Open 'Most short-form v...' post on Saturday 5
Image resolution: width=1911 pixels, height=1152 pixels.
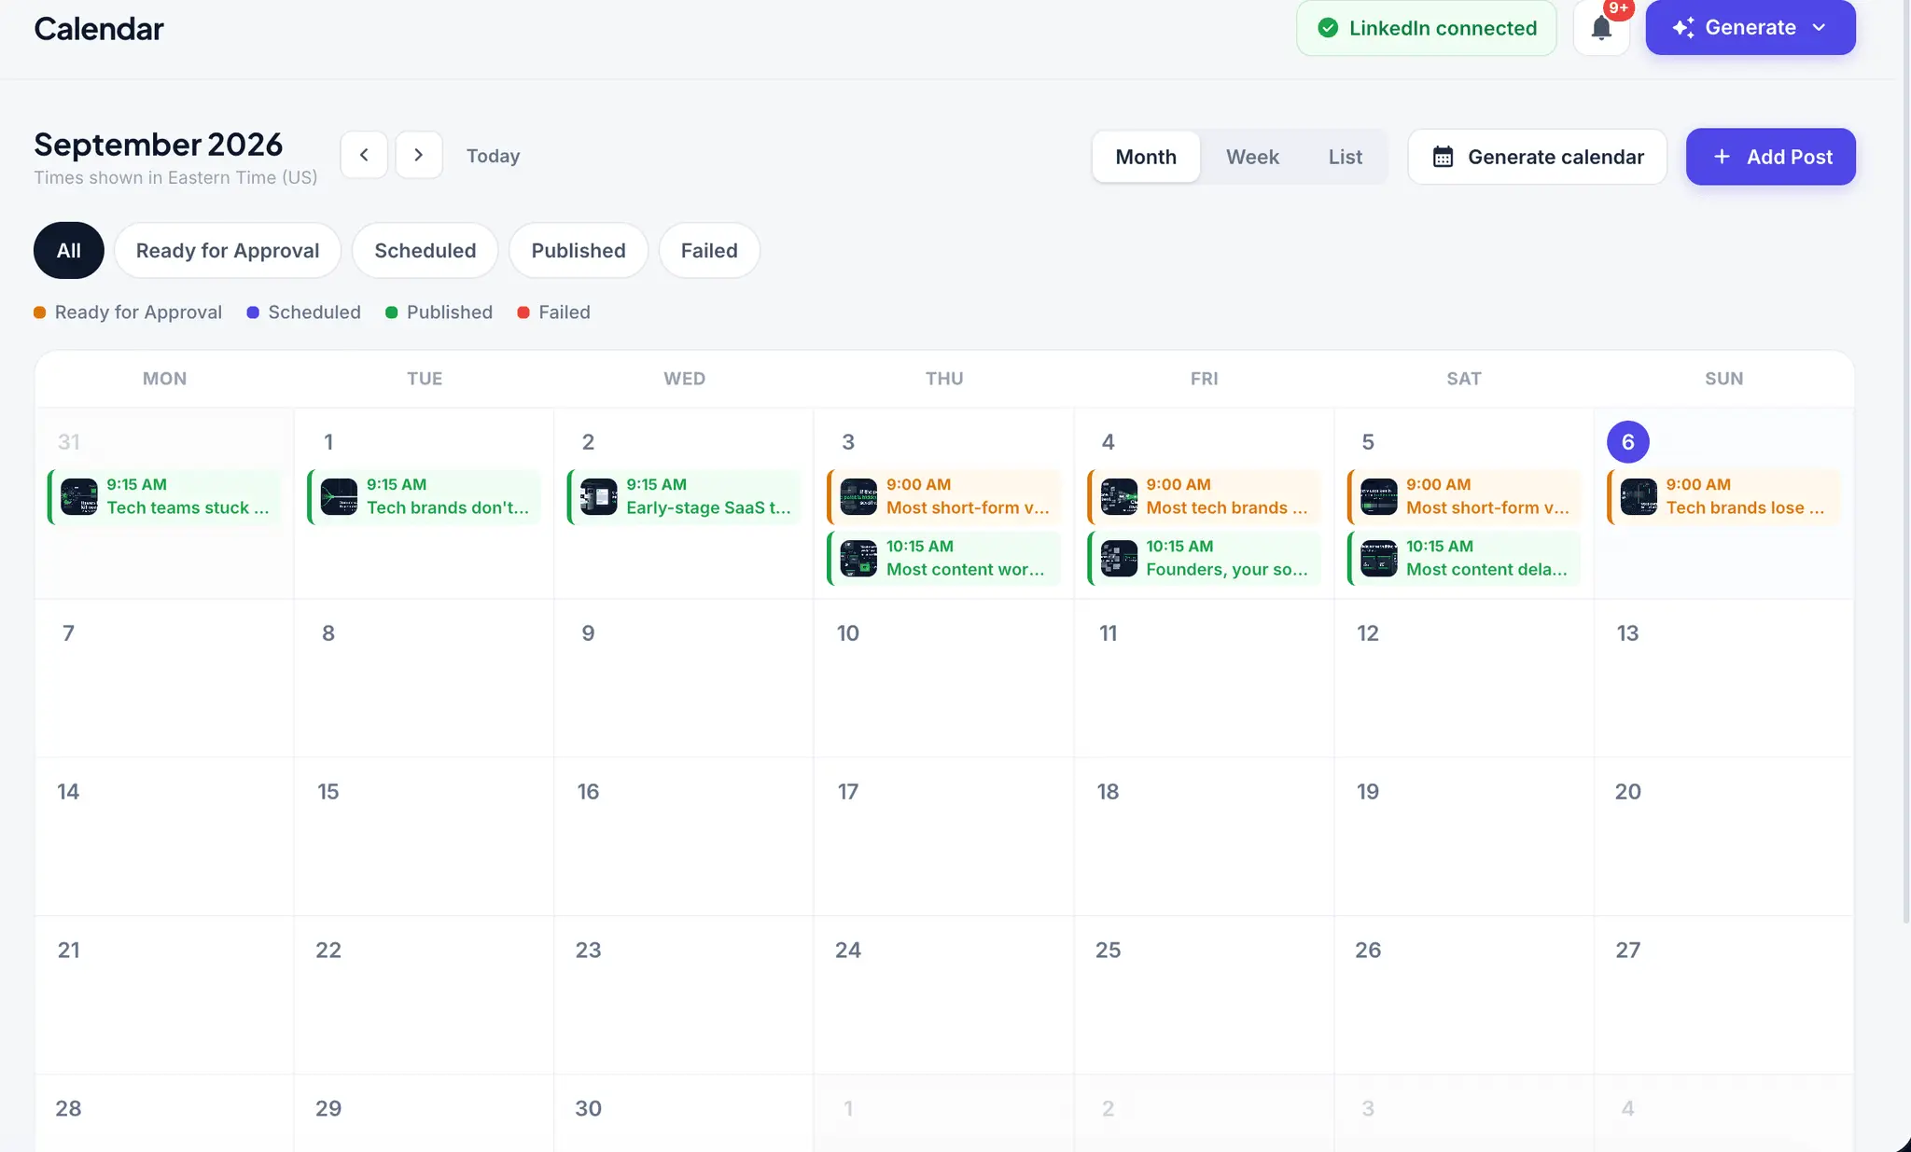[x=1464, y=496]
